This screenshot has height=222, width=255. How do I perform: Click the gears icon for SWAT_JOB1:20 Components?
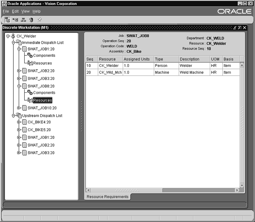(x=30, y=55)
